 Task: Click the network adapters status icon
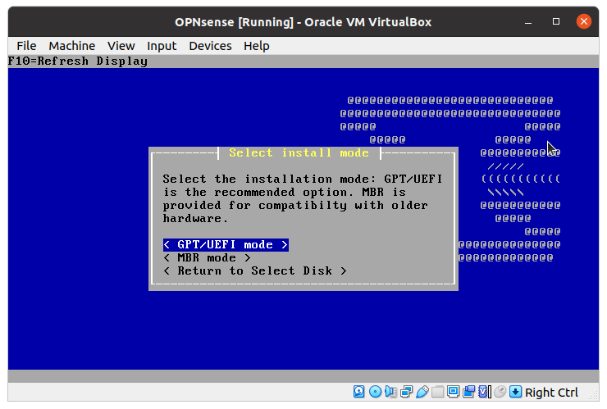(407, 392)
